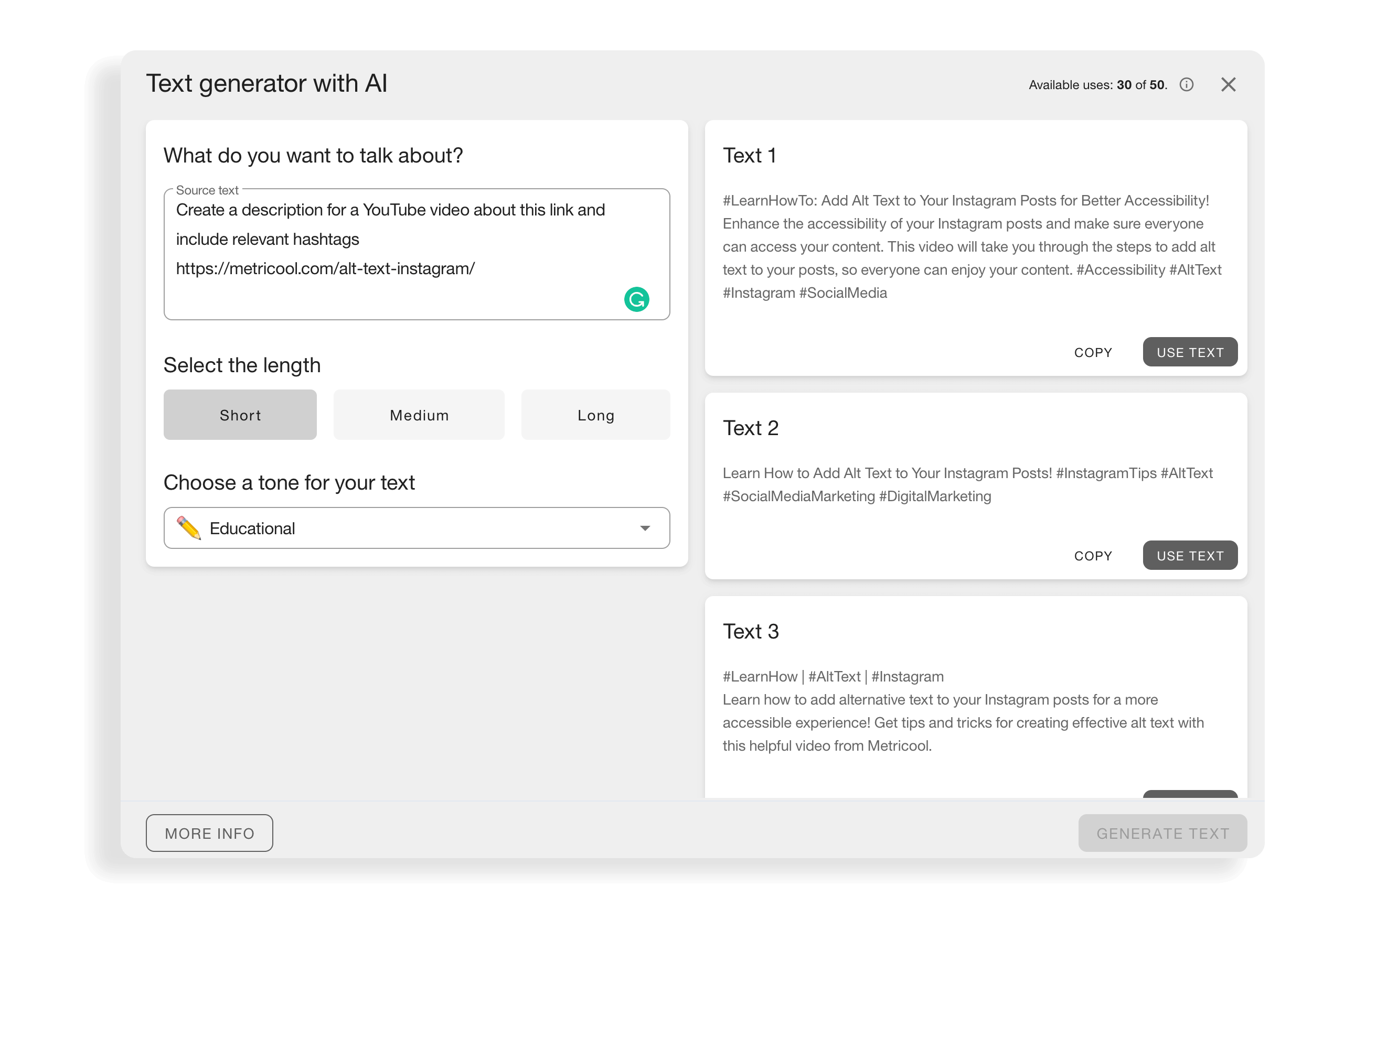This screenshot has width=1387, height=1049.
Task: Click the Text 2 generated description paragraph
Action: pyautogui.click(x=967, y=484)
